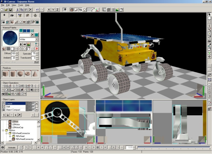Open the White material color dropdown

(x=37, y=39)
